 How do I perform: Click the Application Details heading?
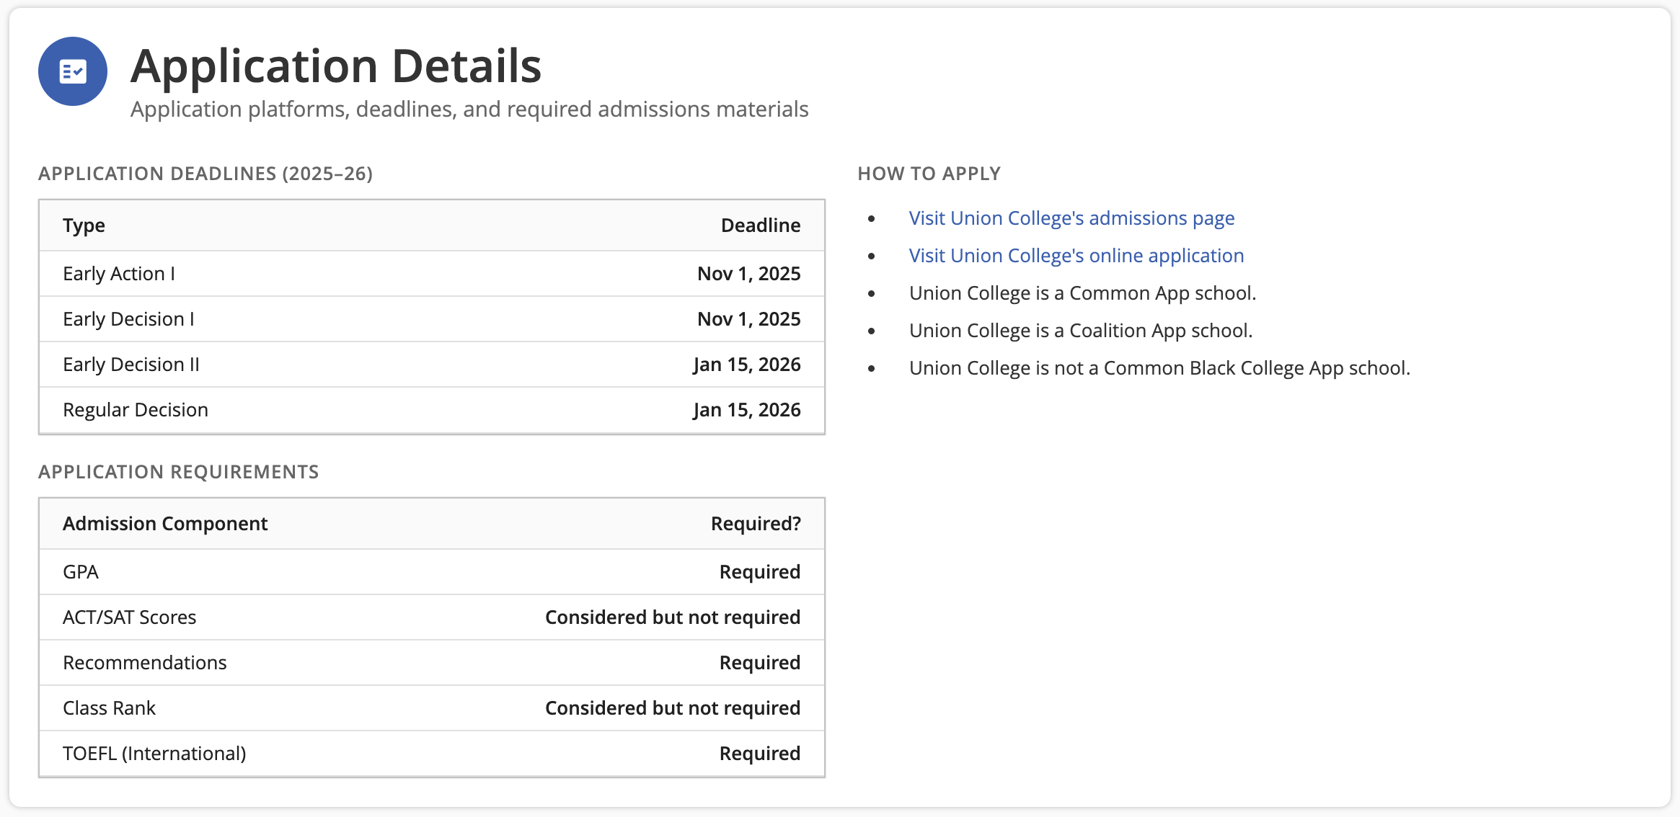click(x=336, y=66)
